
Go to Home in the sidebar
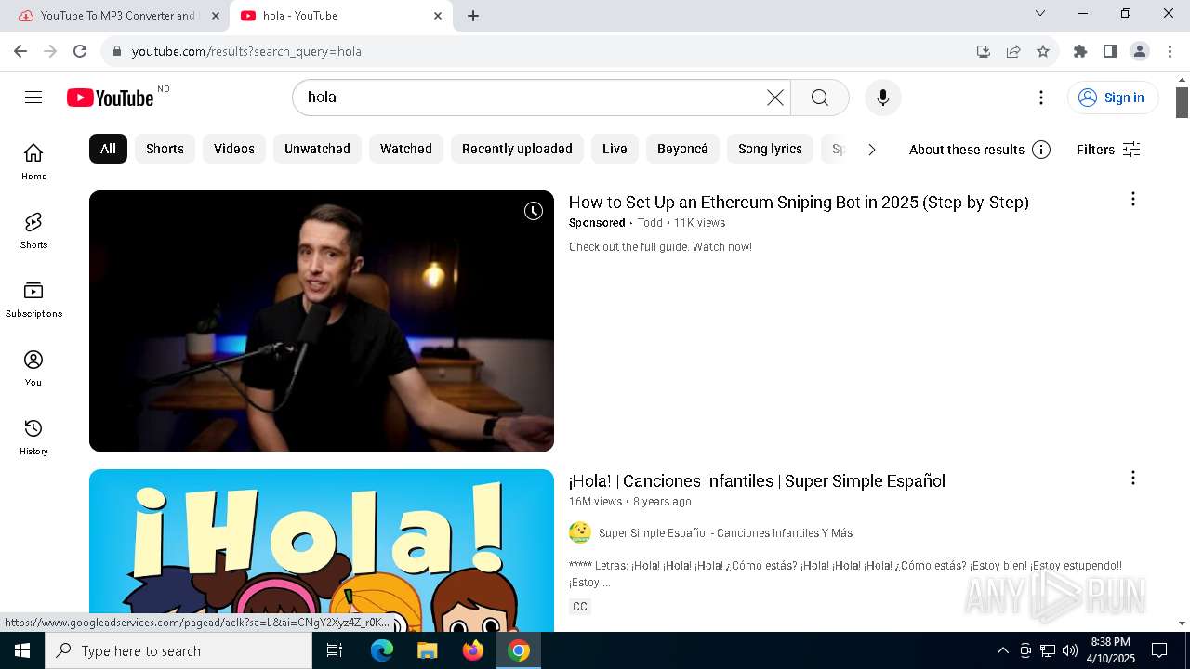tap(33, 162)
